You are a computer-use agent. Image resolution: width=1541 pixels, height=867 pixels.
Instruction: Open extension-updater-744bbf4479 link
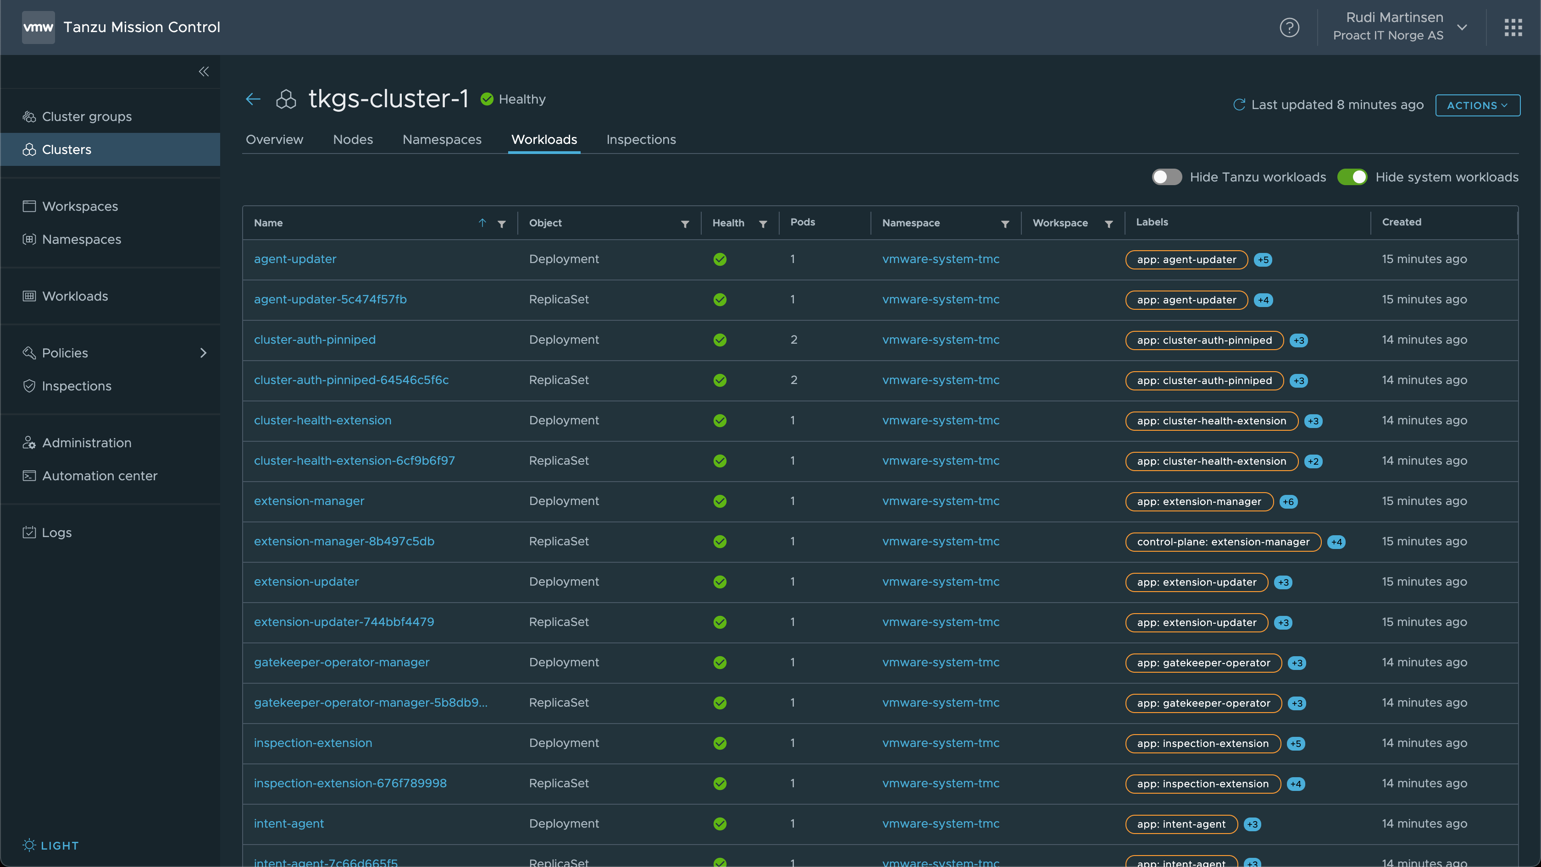click(344, 622)
